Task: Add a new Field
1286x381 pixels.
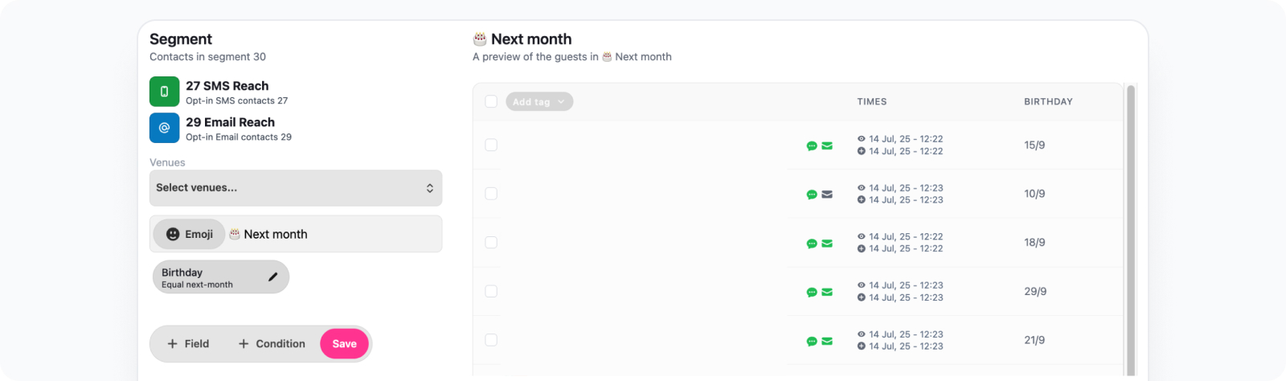Action: pyautogui.click(x=188, y=344)
